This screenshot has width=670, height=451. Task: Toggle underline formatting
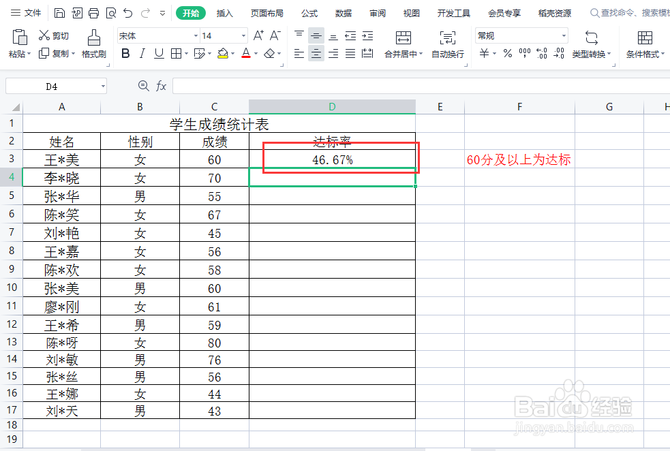157,52
